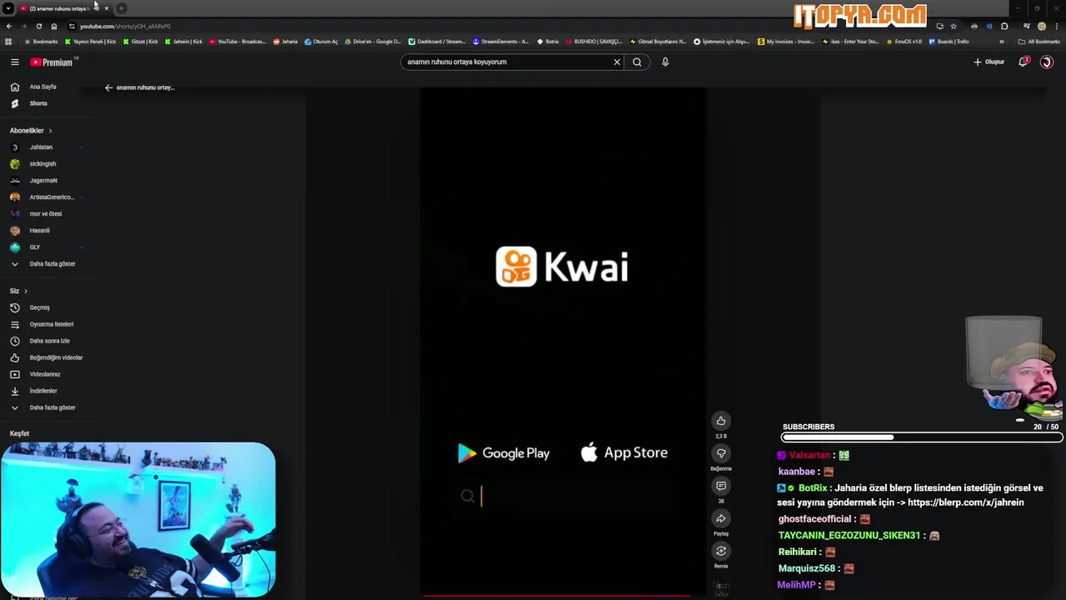Screen dimensions: 1066x600
Task: Open the Short's comments
Action: [721, 486]
